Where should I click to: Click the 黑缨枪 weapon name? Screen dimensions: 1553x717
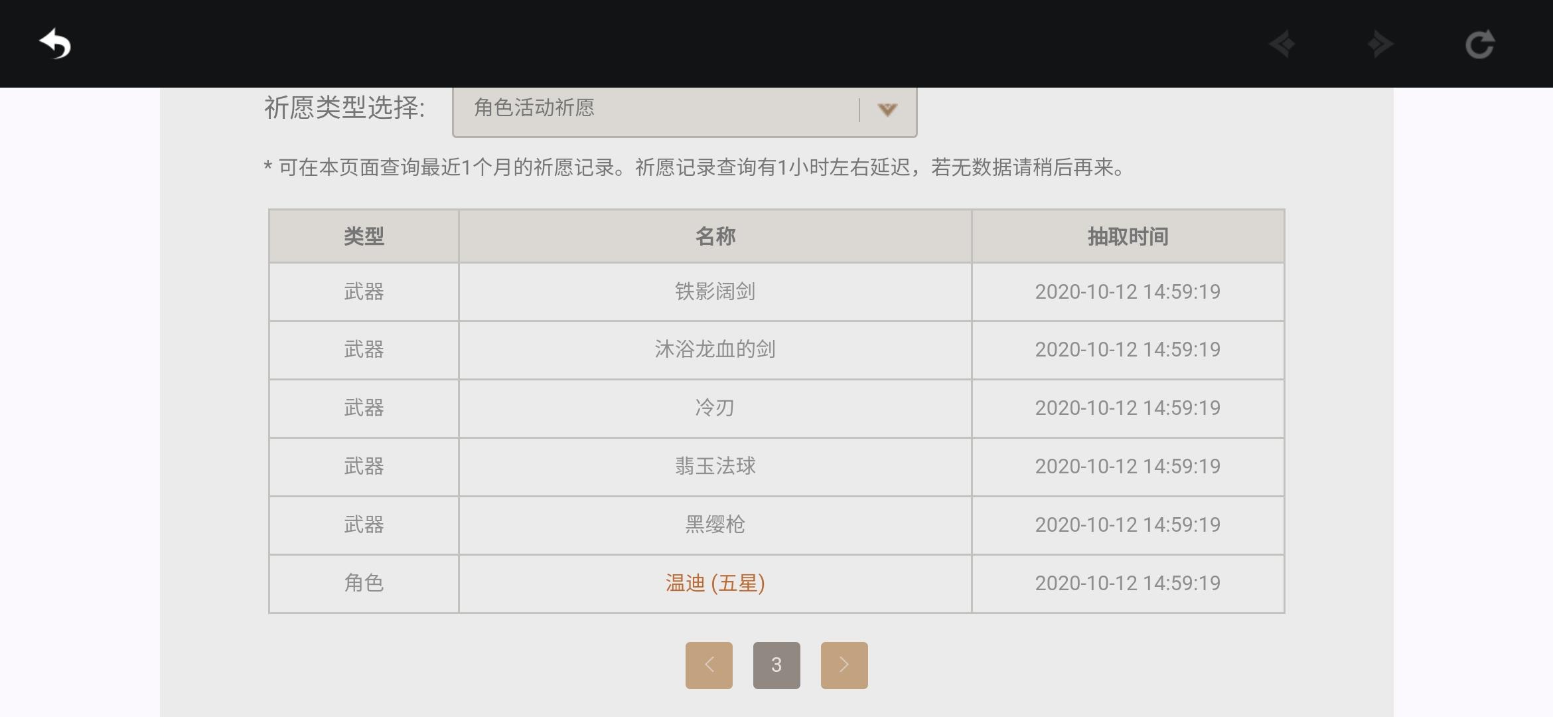click(x=715, y=524)
